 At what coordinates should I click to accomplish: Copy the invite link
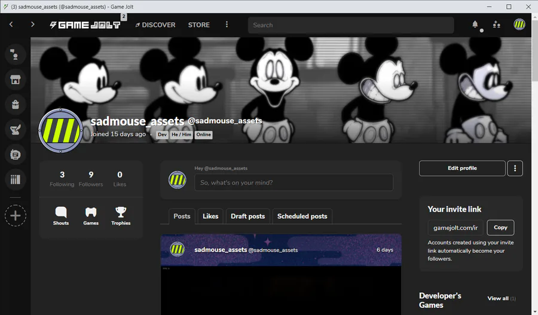pos(500,228)
